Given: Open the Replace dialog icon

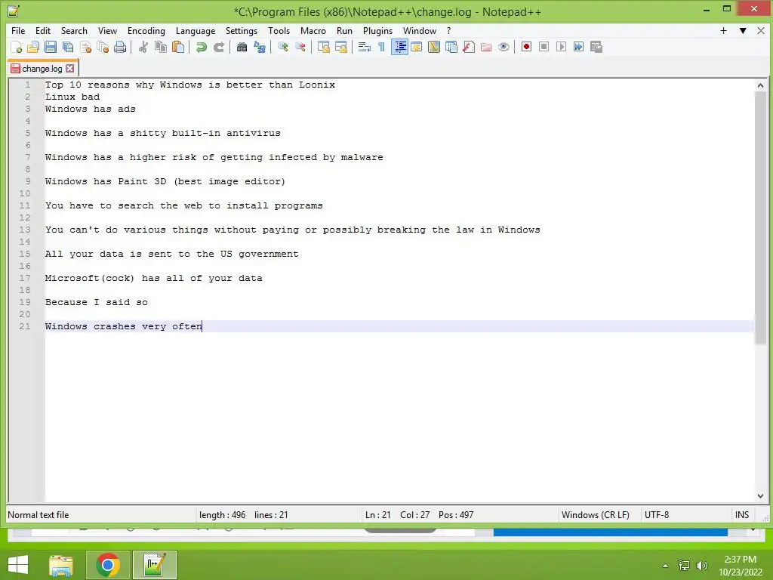Looking at the screenshot, I should coord(260,47).
